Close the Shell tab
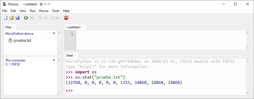 click(x=75, y=55)
